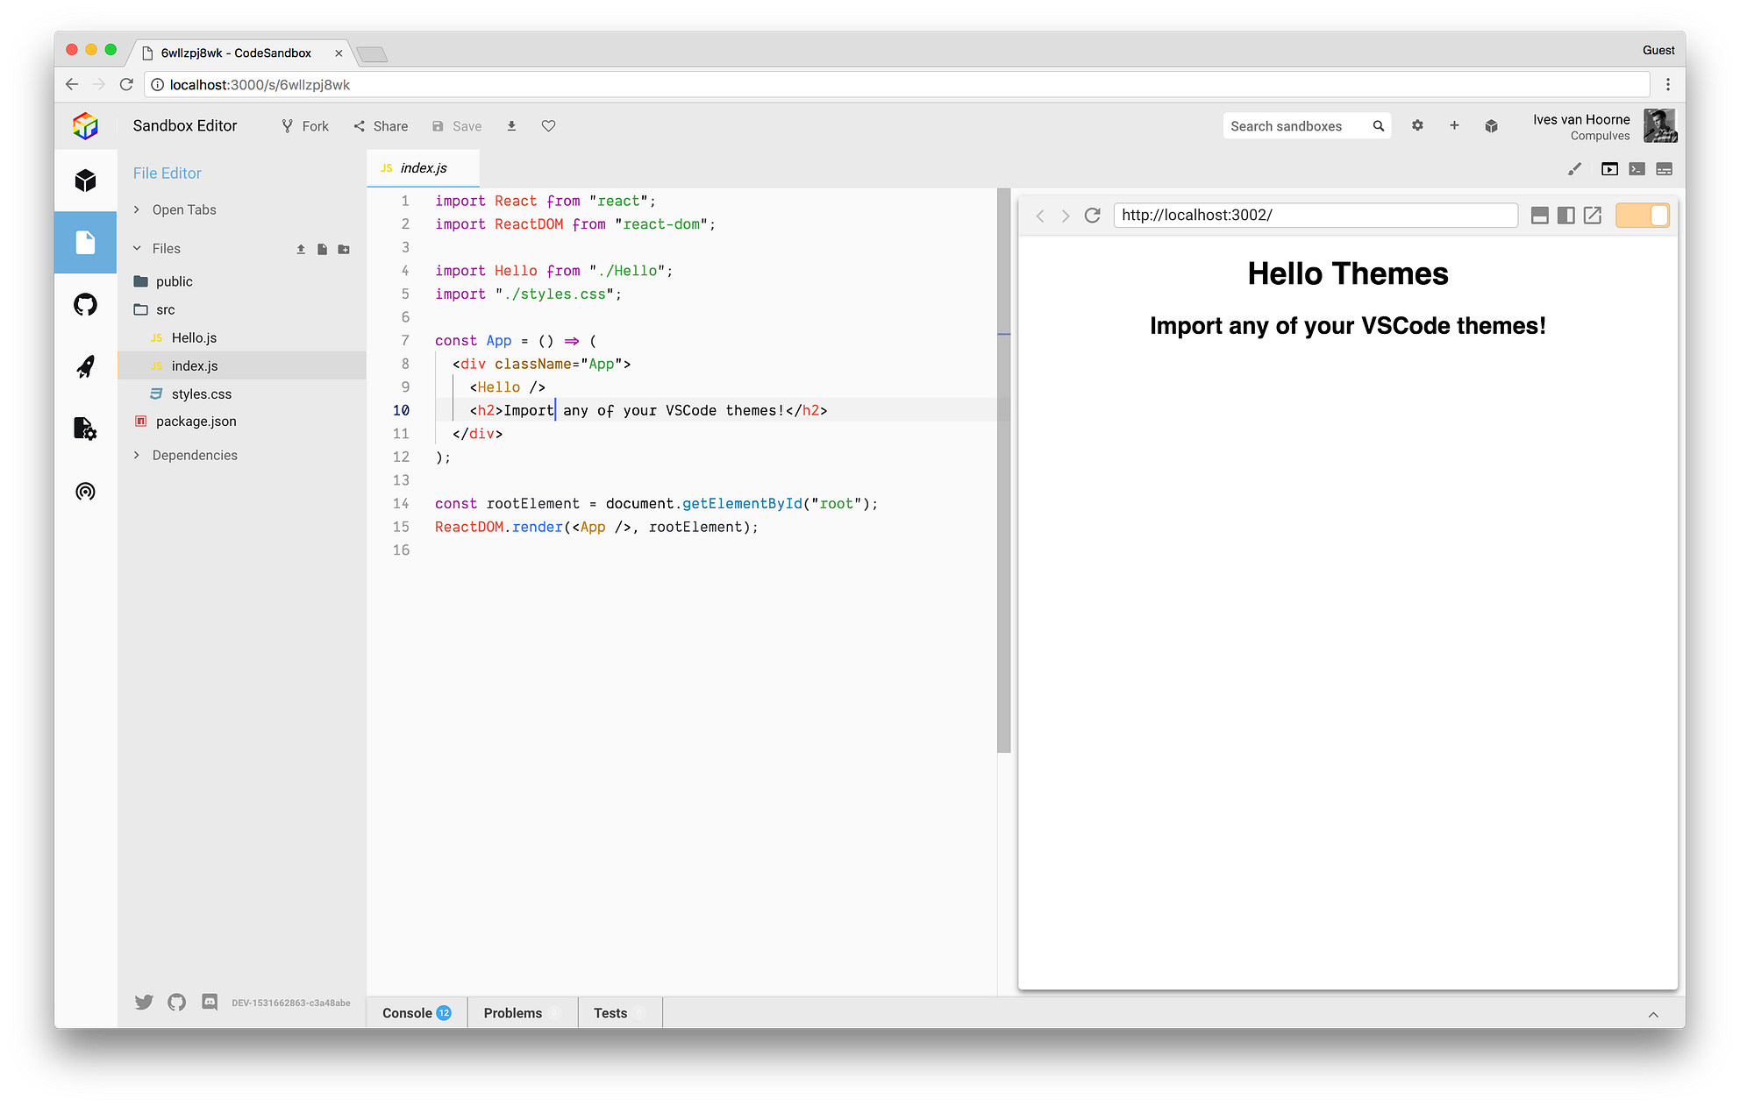Screen dimensions: 1740x1106
Task: Open preview in a new window
Action: [x=1593, y=216]
